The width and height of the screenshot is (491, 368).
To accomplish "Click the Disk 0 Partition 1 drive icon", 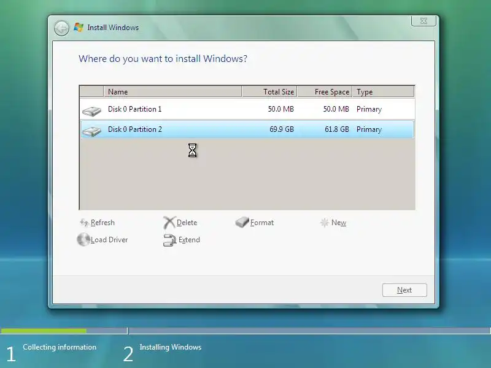I will [x=91, y=111].
